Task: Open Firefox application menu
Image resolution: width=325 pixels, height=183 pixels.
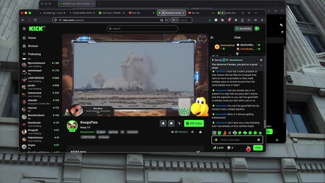Action: [262, 20]
